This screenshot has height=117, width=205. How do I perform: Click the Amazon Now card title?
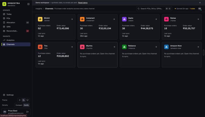click(176, 46)
